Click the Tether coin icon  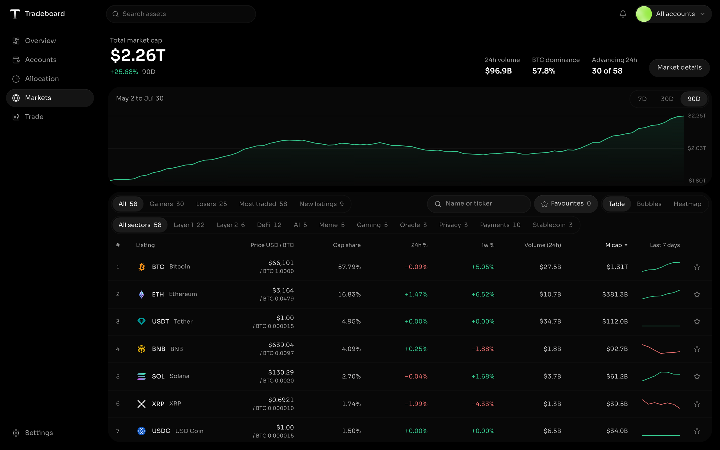(x=141, y=321)
